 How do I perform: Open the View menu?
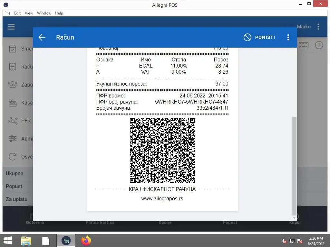[29, 13]
